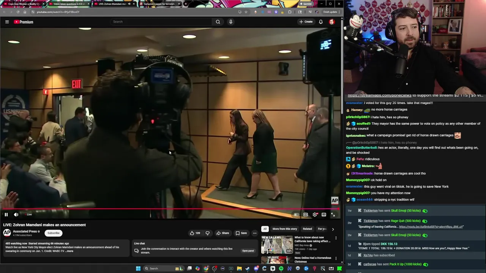This screenshot has width=486, height=273.
Task: Bookmark this page with star
Action: [246, 12]
